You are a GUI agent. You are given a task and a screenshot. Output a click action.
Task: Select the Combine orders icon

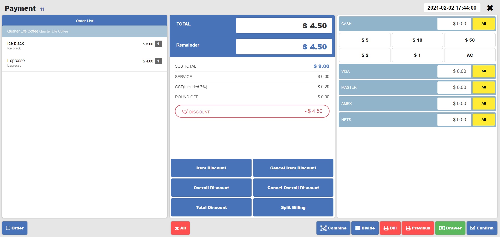coord(323,228)
